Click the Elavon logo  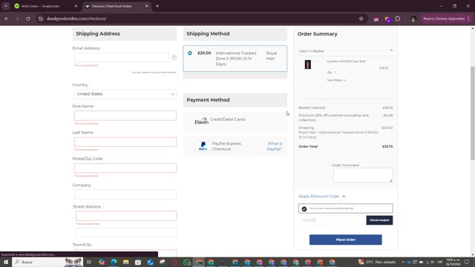201,121
